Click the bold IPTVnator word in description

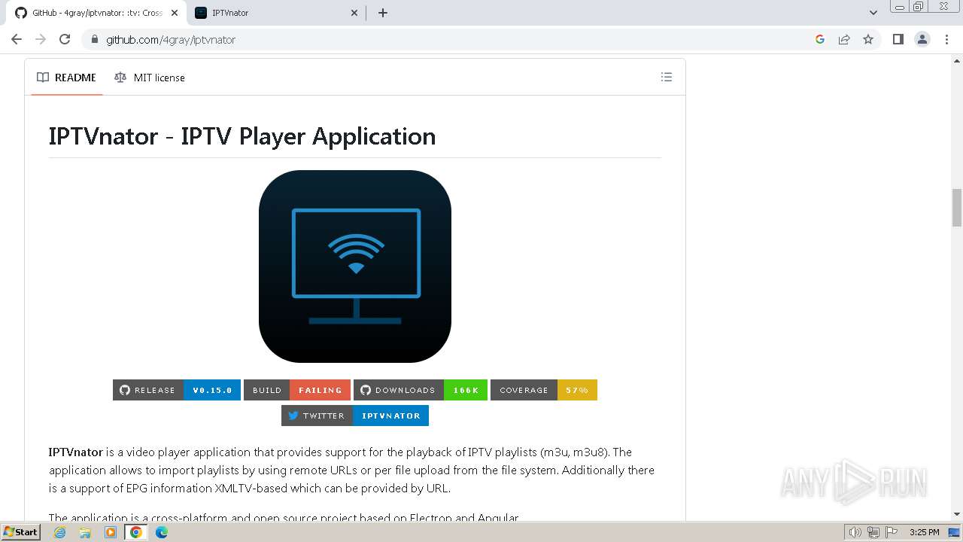coord(76,452)
